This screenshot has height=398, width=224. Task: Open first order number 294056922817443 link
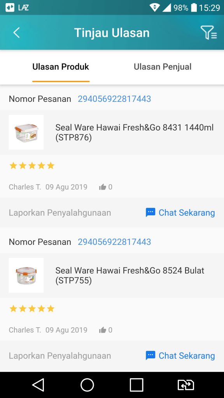[x=114, y=99]
